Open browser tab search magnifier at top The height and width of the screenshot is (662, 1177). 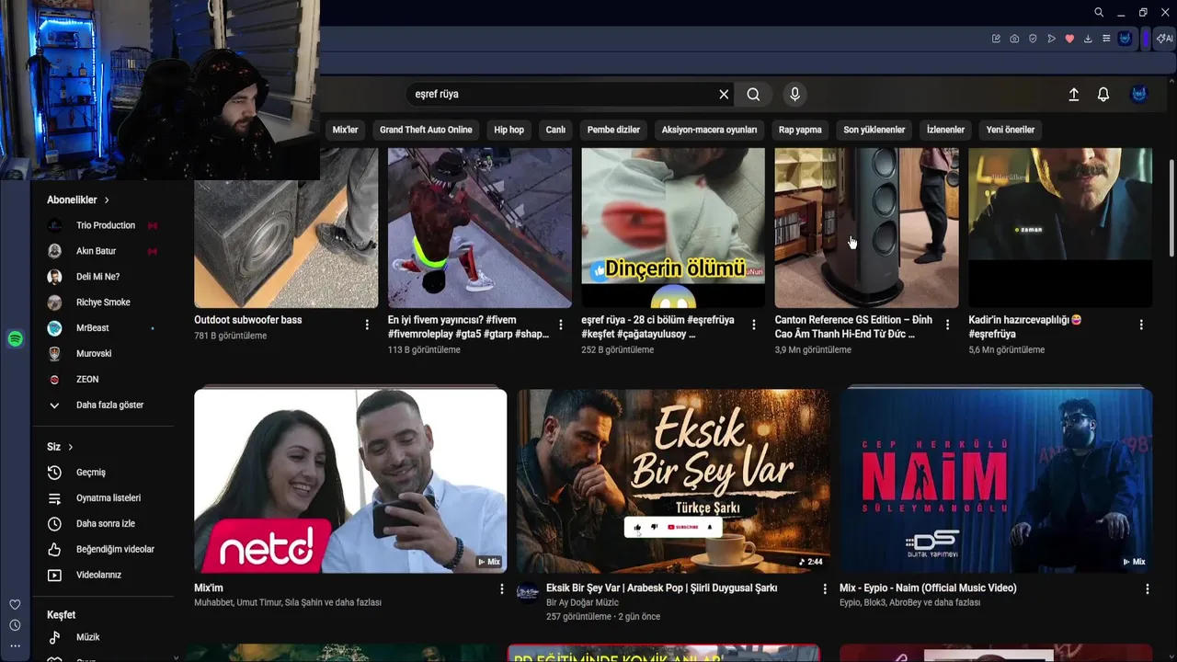1099,12
